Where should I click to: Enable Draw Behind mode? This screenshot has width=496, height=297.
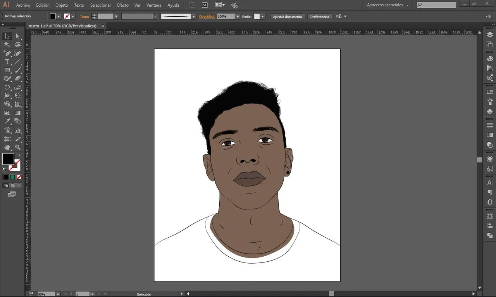(x=12, y=186)
